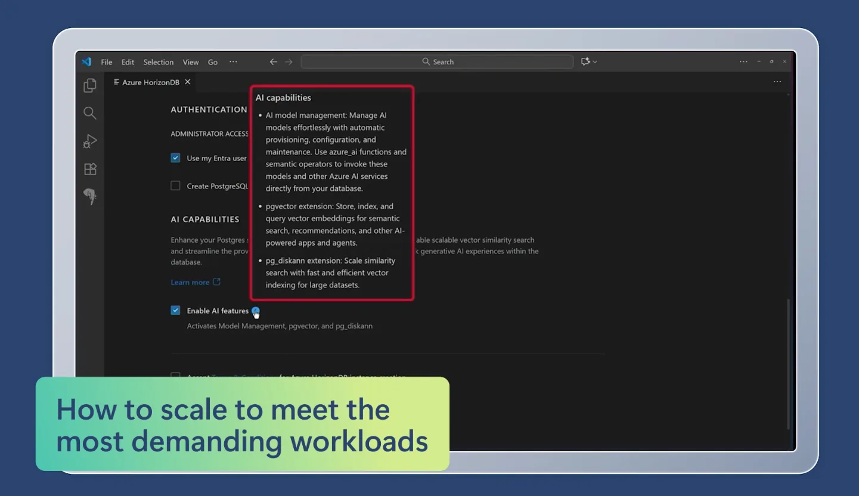Open the PostgreSQL elephant extension icon

pyautogui.click(x=89, y=197)
